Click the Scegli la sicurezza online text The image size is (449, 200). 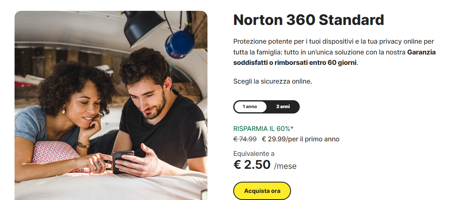[x=272, y=81]
